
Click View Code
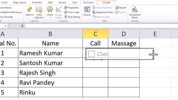click(x=71, y=12)
